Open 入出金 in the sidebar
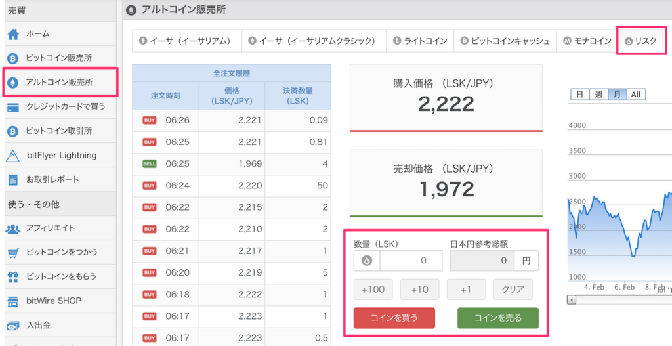The height and width of the screenshot is (346, 672). pyautogui.click(x=60, y=326)
